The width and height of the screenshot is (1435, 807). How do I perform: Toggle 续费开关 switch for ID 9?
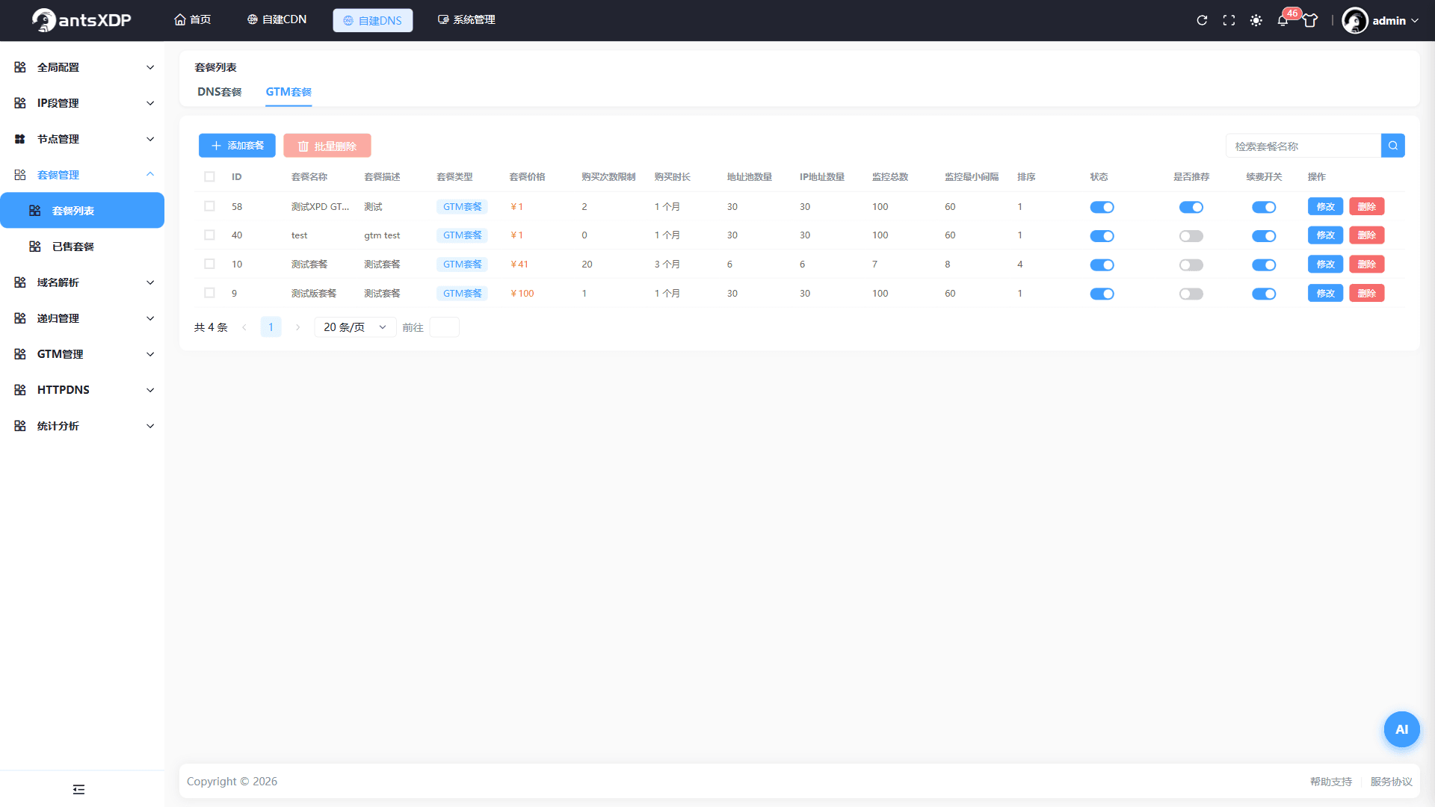(x=1264, y=294)
